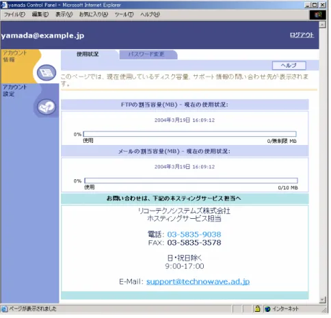This screenshot has width=331, height=318.
Task: Click the FAX number 03-5835-3578
Action: pos(194,243)
